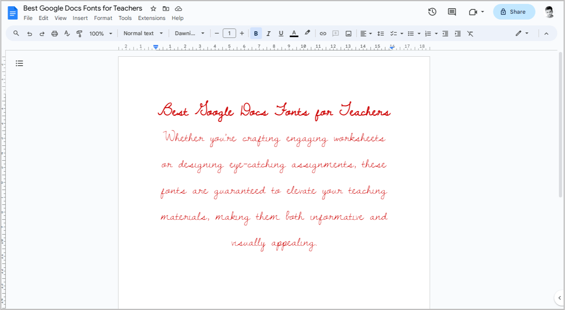Insert an image using the toolbar icon

point(348,33)
